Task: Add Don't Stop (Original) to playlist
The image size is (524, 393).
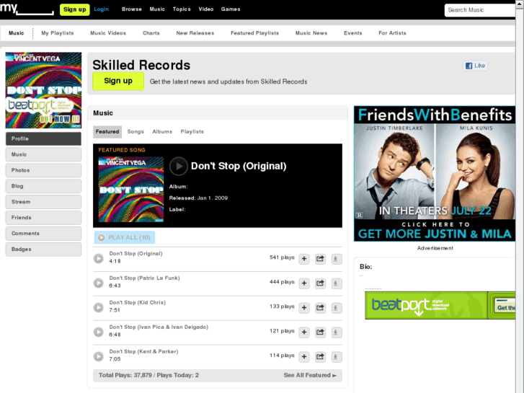Action: (x=304, y=259)
